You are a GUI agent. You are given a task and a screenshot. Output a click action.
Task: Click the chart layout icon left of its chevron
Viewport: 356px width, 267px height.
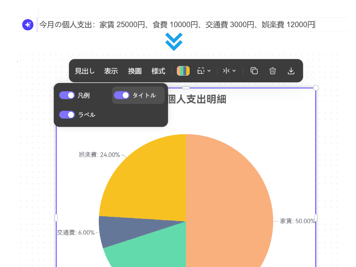pos(202,71)
